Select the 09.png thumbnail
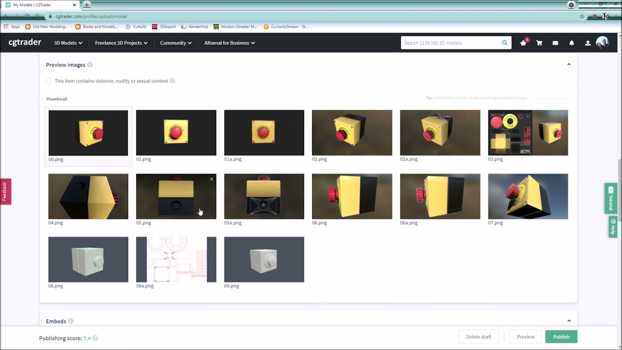This screenshot has height=350, width=622. [x=264, y=260]
